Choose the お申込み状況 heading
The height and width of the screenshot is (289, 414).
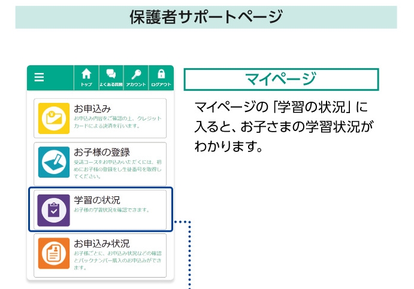tap(102, 244)
